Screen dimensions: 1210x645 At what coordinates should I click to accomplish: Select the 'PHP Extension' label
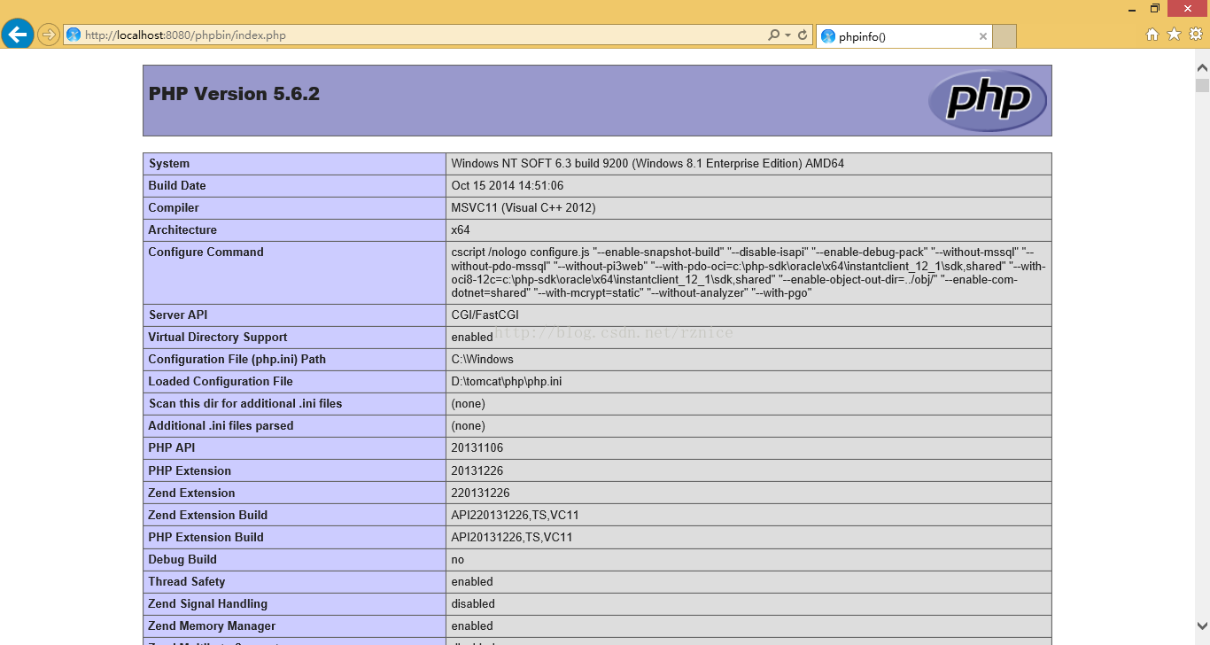pos(190,471)
